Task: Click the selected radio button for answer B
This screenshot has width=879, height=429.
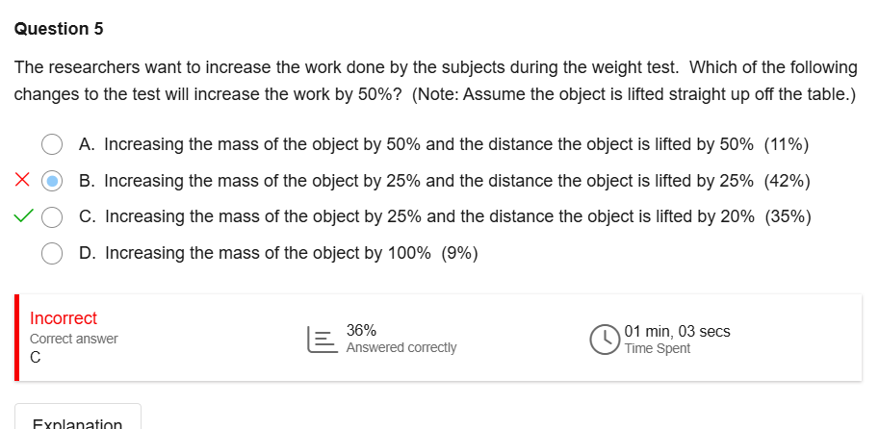Action: point(53,181)
